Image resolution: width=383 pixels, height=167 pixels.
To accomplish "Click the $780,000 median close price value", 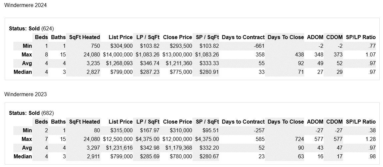I will pyautogui.click(x=181, y=156).
